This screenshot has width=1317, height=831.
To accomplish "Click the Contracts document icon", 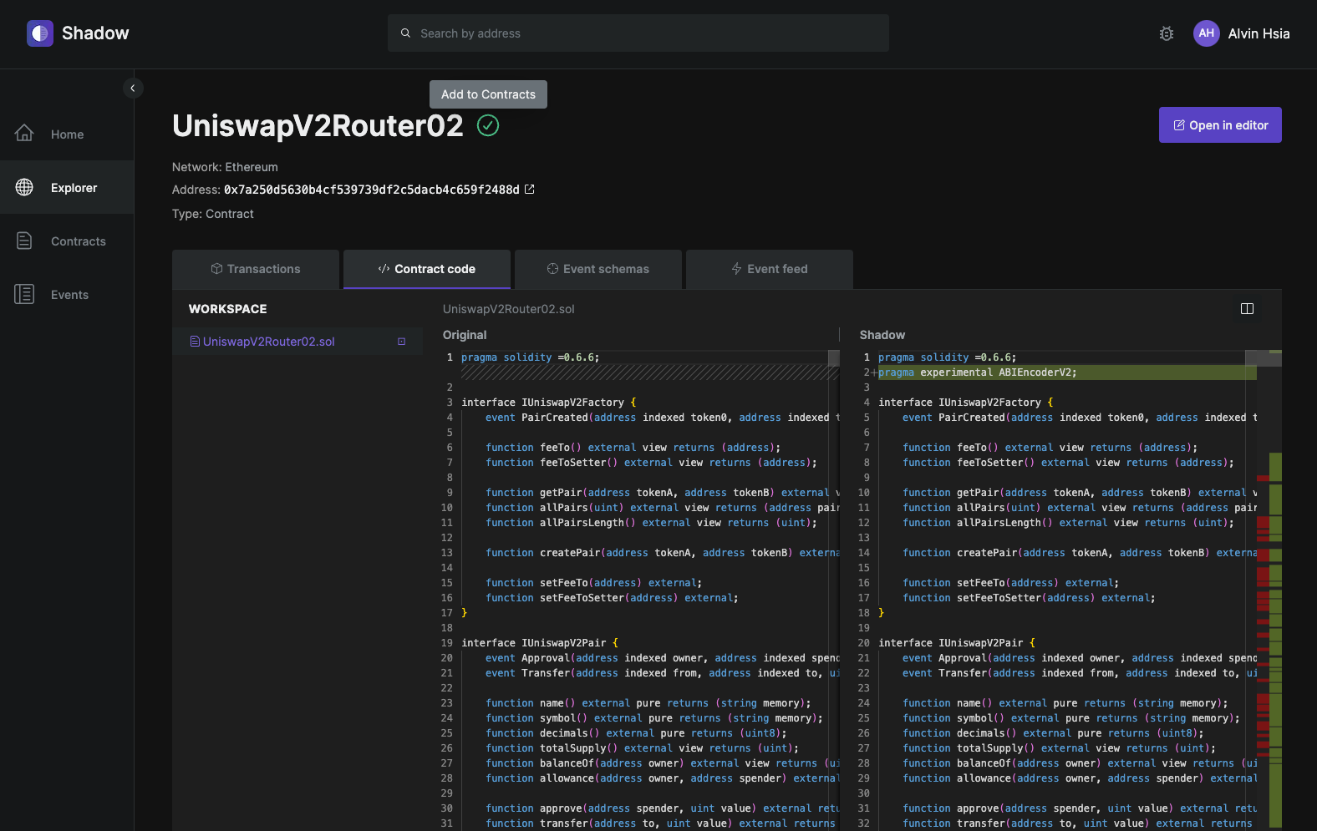I will (24, 241).
